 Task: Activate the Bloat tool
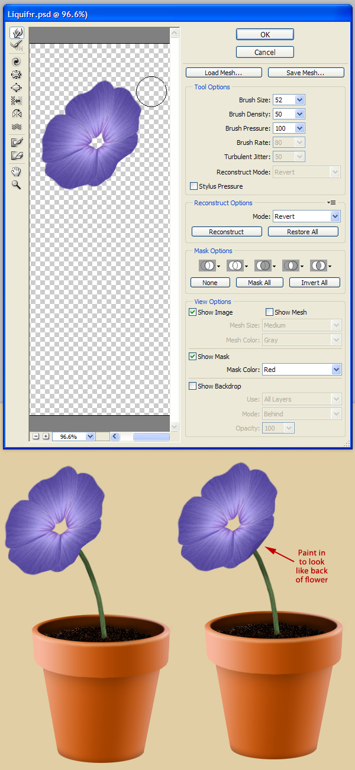click(x=17, y=88)
